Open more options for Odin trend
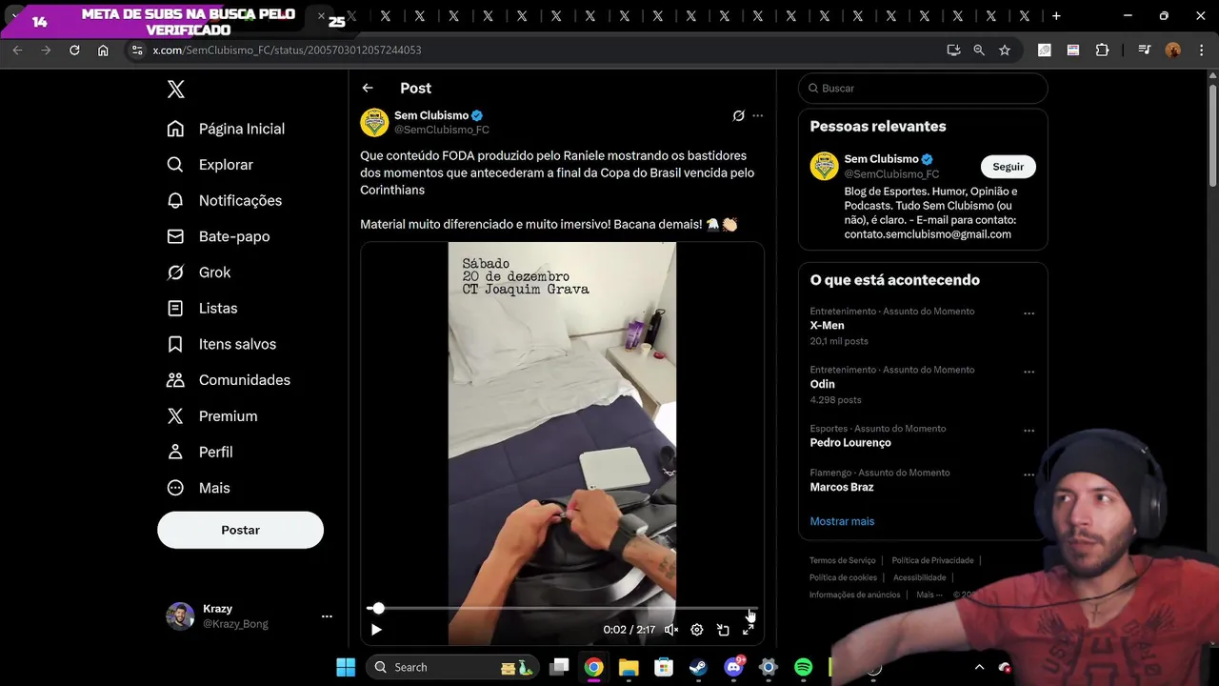Screen dimensions: 1219x686 1029,372
